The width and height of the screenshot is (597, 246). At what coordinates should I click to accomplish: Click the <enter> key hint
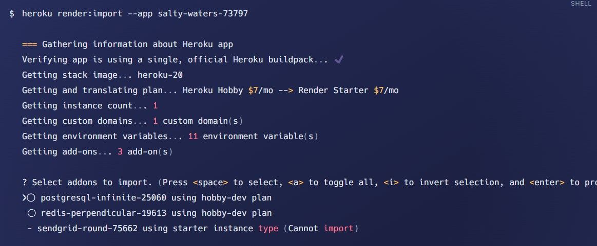[x=547, y=183]
